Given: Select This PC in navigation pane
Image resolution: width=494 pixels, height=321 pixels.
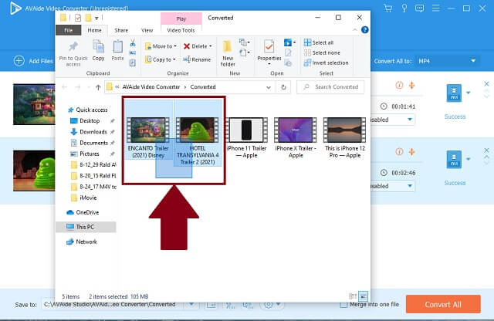Looking at the screenshot, I should (x=86, y=227).
